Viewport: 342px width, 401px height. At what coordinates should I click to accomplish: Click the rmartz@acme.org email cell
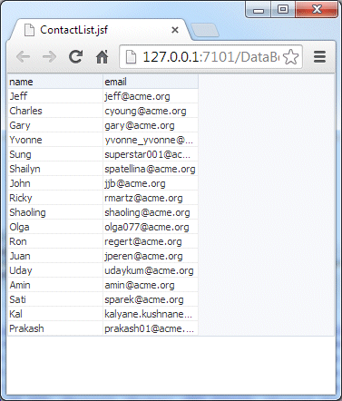pos(151,198)
